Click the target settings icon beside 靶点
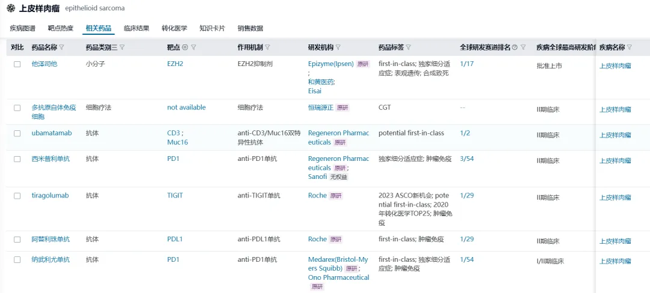 tap(185, 47)
